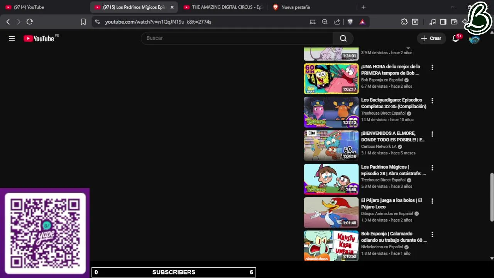
Task: Toggle the browser sidebar panel icon
Action: pos(443,22)
